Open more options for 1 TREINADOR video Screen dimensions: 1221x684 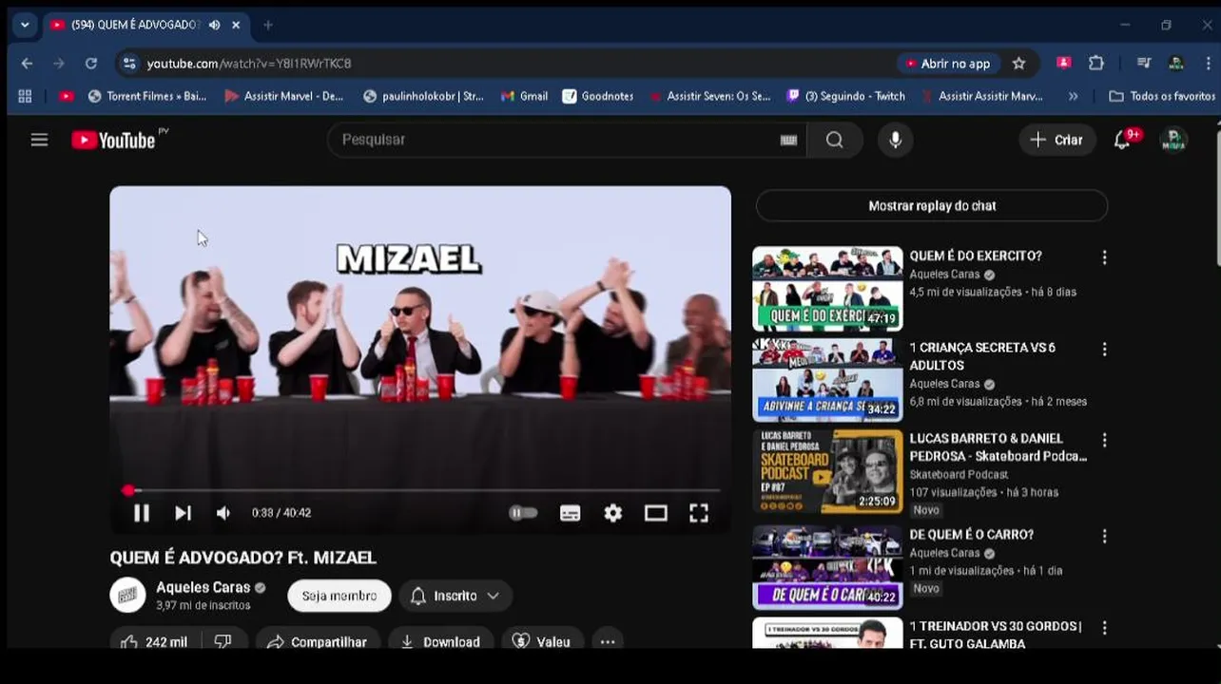[1104, 628]
